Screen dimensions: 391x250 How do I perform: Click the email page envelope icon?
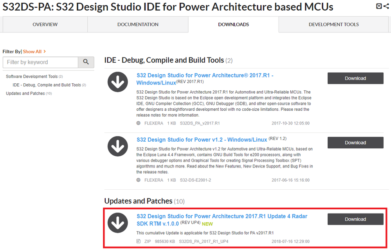[x=379, y=6]
